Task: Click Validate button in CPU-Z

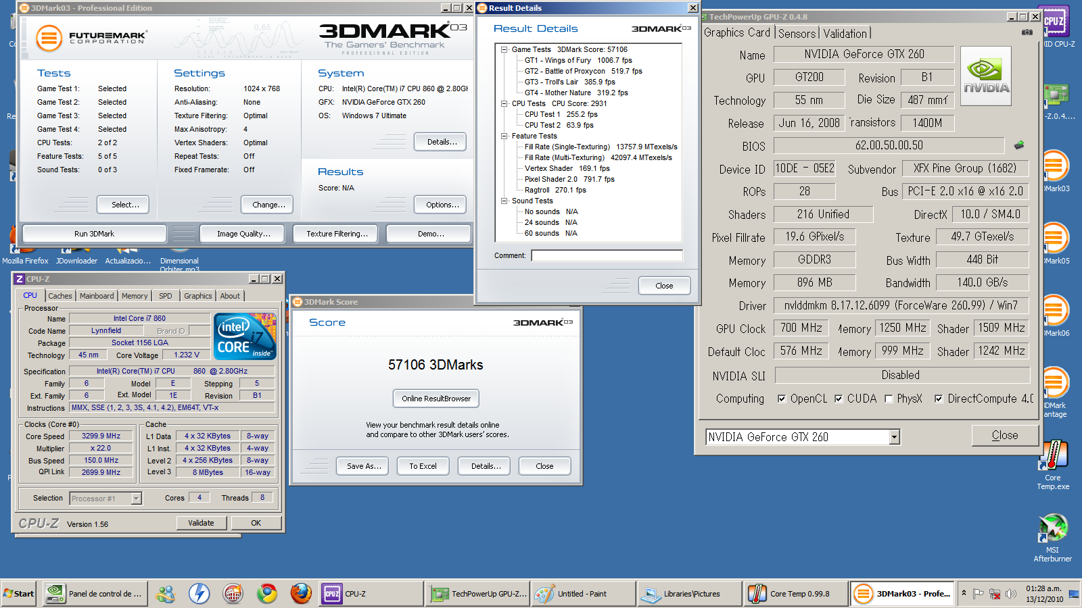Action: click(201, 523)
